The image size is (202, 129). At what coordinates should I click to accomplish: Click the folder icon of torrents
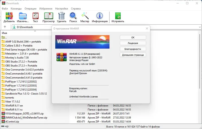(3, 97)
